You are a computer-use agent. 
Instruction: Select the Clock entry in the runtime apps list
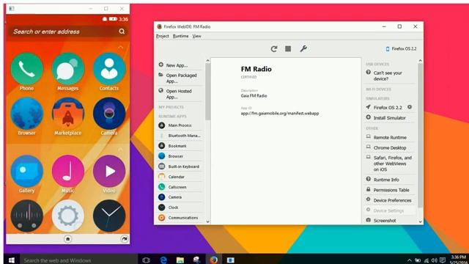tap(180, 207)
